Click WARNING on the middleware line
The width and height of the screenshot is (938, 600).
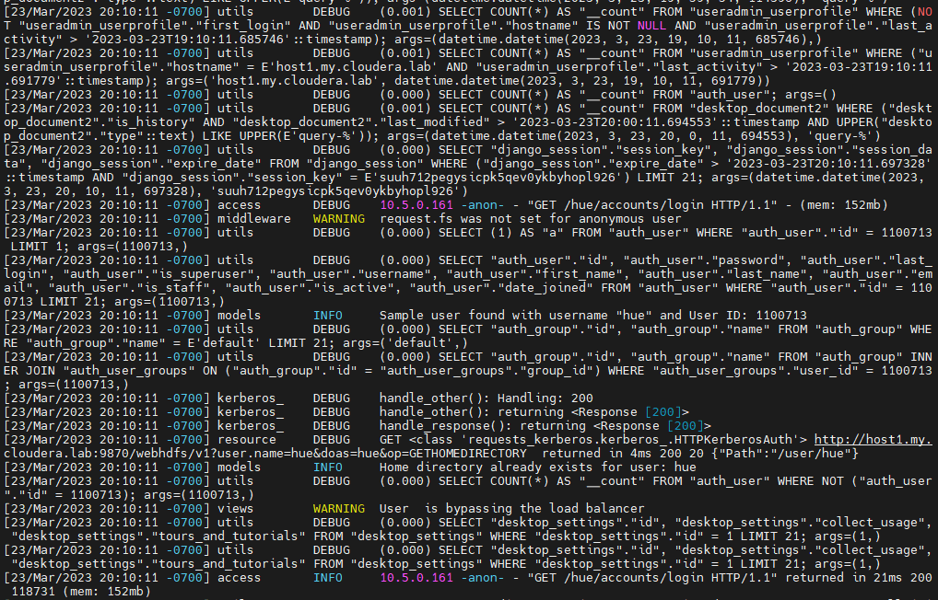pos(338,219)
